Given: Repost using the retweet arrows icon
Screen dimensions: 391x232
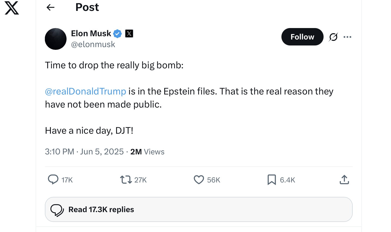Looking at the screenshot, I should [x=126, y=180].
